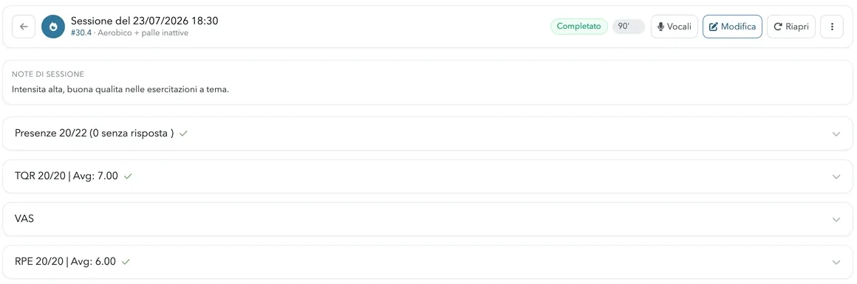
Task: Click the RPE 20/20 Avg 6.00 title
Action: coord(65,261)
